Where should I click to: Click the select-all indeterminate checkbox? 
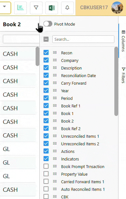click(x=46, y=39)
